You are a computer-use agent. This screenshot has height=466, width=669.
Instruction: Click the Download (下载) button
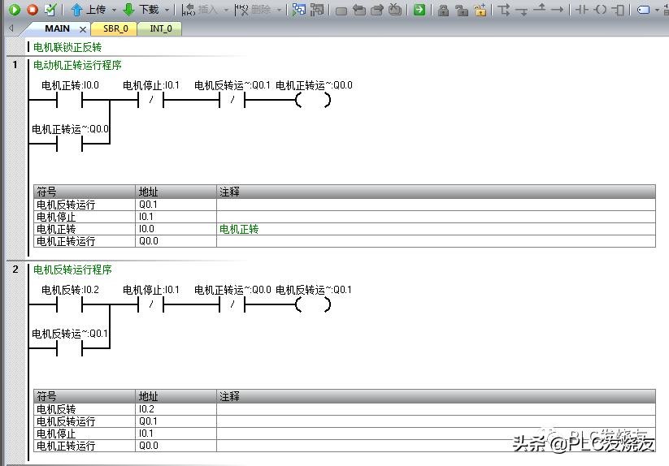point(141,10)
